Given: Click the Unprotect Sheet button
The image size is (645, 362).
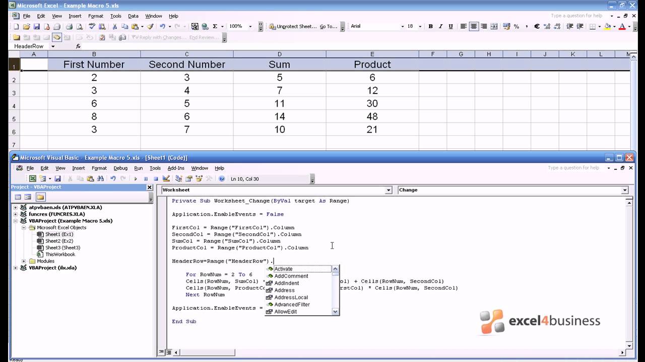Looking at the screenshot, I should tap(293, 26).
